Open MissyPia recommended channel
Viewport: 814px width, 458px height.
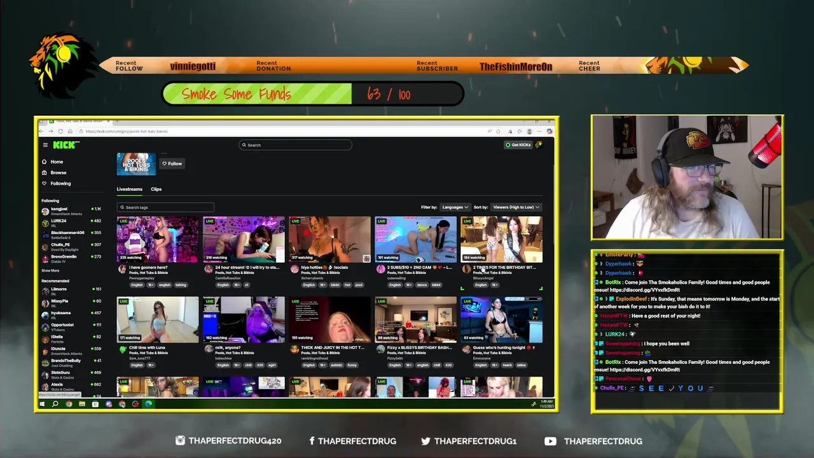point(71,303)
